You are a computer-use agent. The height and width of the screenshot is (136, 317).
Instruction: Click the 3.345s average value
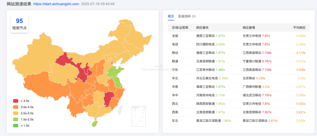[301, 44]
